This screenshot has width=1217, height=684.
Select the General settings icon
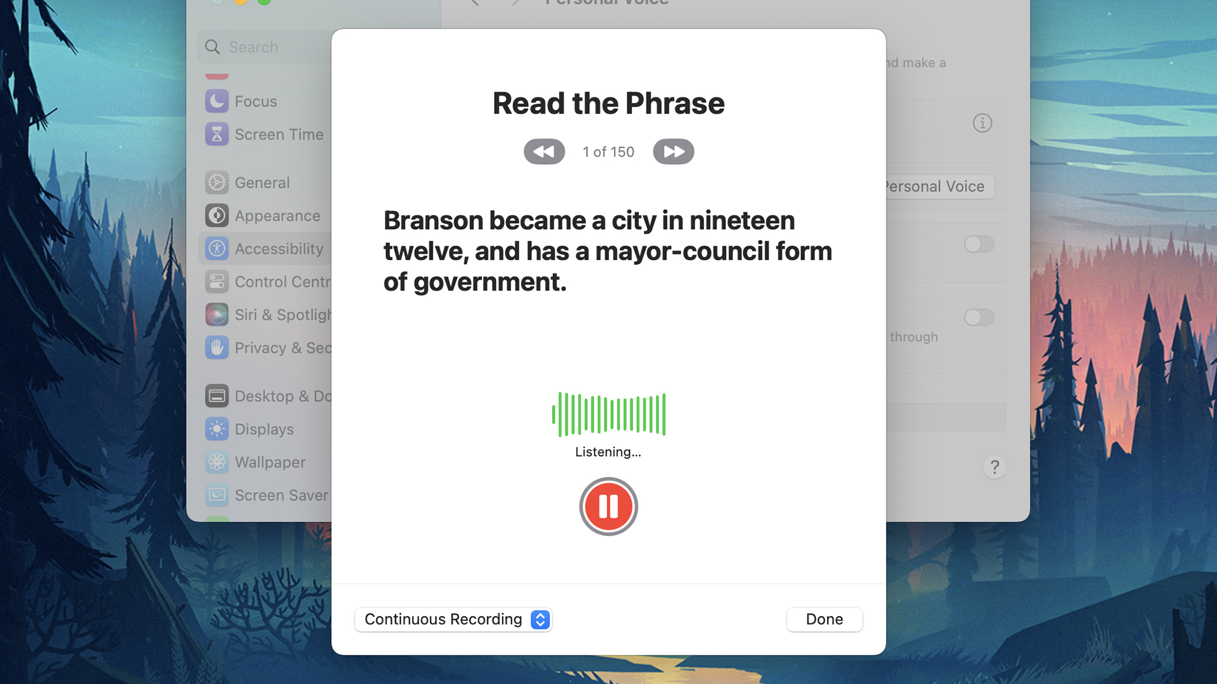point(217,182)
